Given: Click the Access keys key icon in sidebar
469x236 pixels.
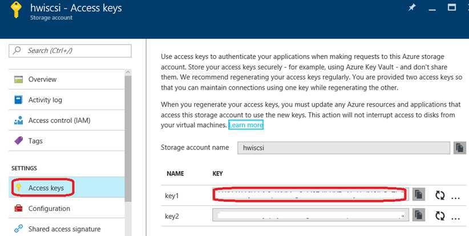Looking at the screenshot, I should pos(19,188).
